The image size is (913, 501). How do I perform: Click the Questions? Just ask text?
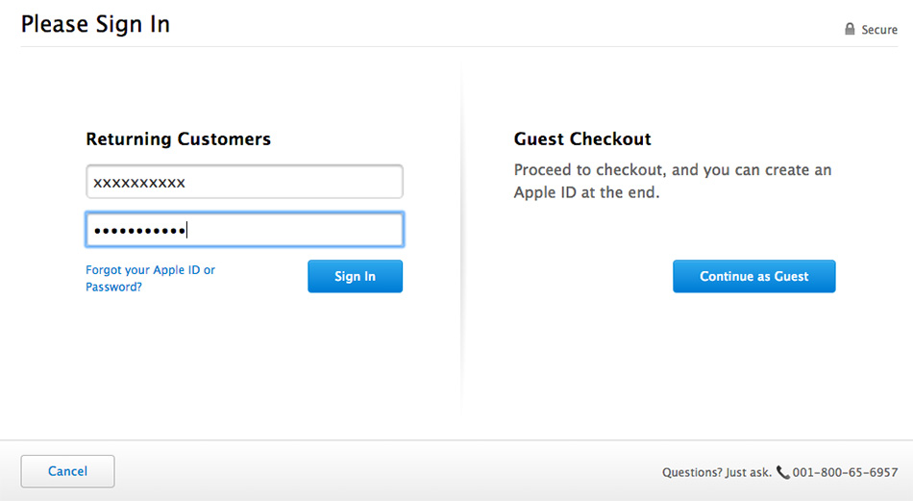(x=716, y=472)
